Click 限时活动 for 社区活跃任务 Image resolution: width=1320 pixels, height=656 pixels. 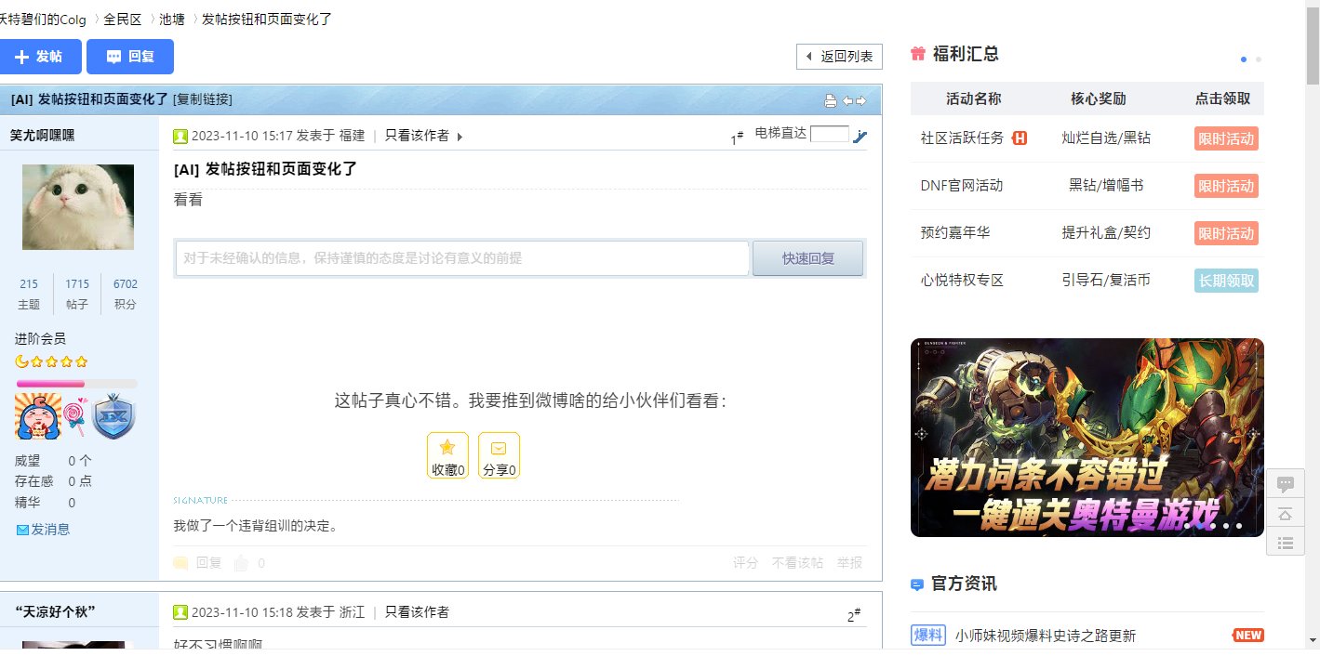coord(1226,138)
